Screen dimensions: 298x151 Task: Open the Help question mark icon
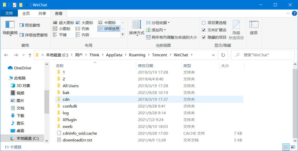click(x=294, y=13)
